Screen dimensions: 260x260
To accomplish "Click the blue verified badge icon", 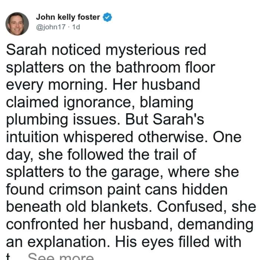I will pyautogui.click(x=107, y=17).
